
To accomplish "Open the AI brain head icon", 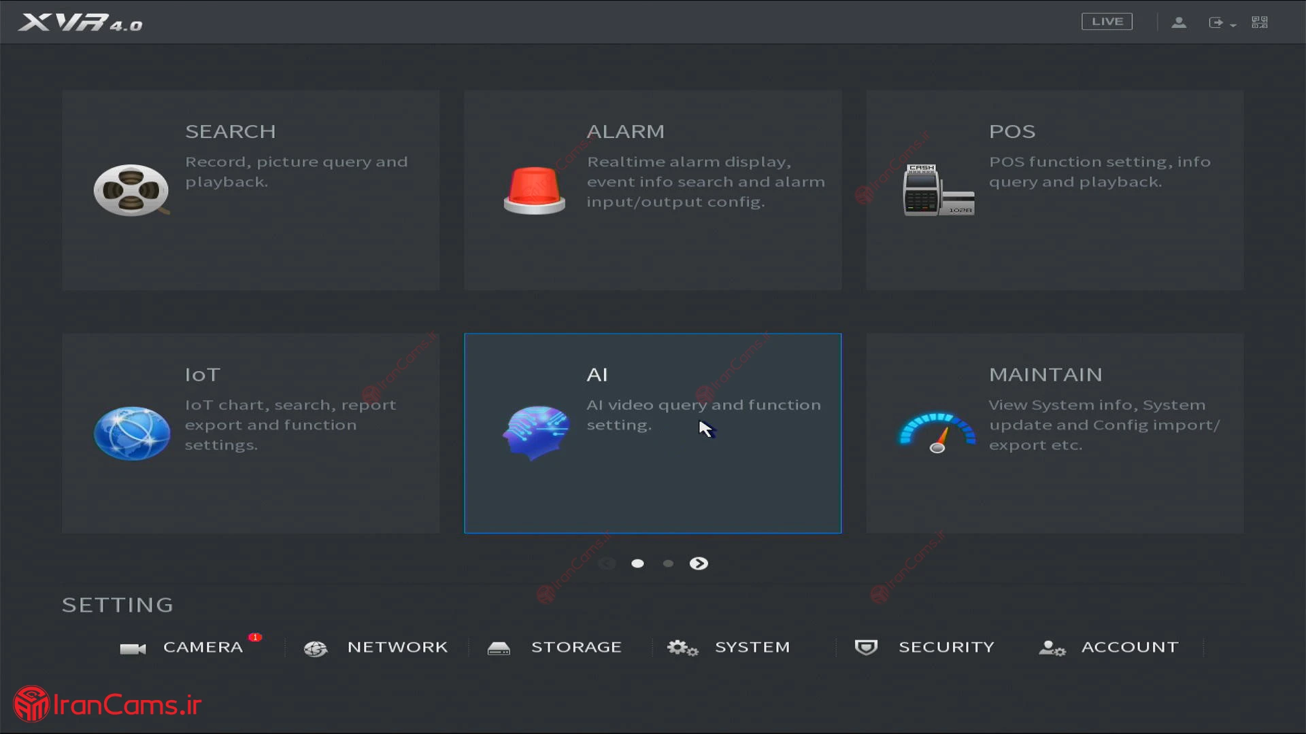I will [x=536, y=433].
